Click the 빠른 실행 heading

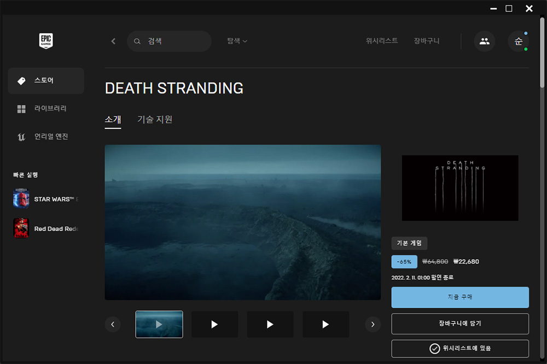(x=26, y=175)
